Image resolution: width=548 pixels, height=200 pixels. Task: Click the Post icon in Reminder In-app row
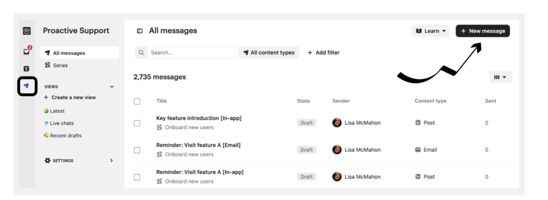[418, 177]
